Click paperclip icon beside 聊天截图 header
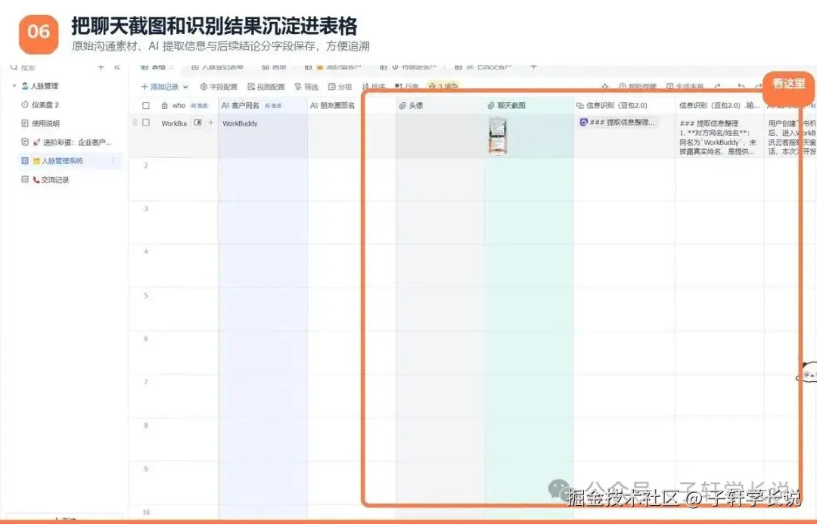The height and width of the screenshot is (524, 817). (491, 106)
